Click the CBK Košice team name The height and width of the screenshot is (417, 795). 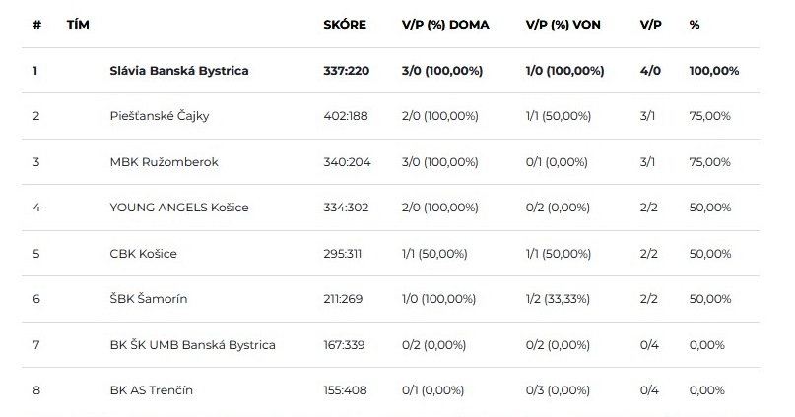point(143,254)
